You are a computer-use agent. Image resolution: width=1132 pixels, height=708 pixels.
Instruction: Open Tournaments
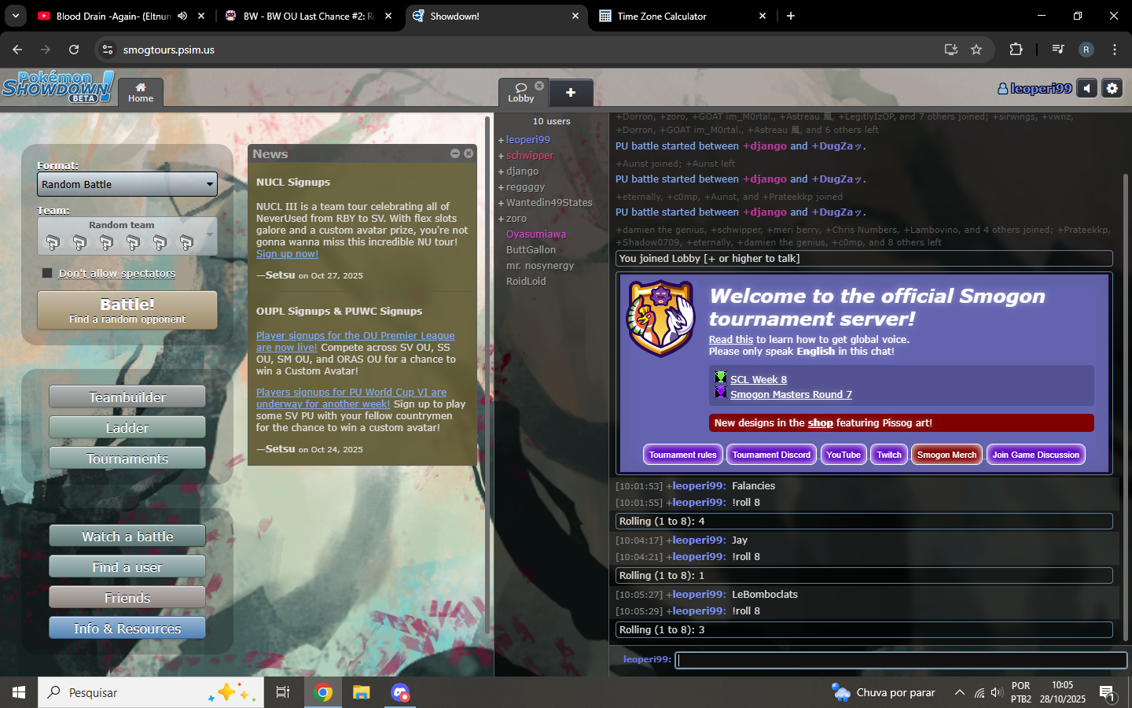tap(127, 459)
